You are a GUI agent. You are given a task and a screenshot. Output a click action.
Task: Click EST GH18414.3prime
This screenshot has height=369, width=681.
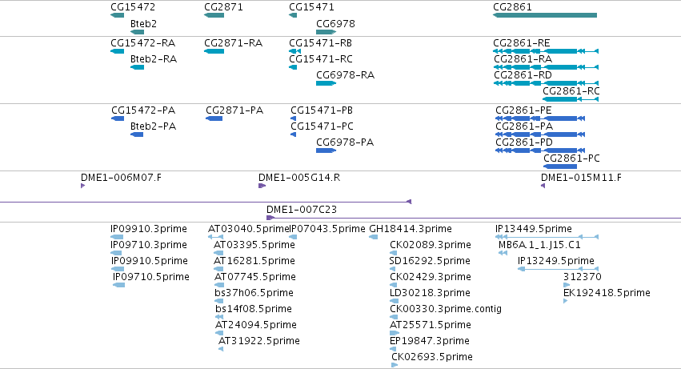tap(374, 237)
